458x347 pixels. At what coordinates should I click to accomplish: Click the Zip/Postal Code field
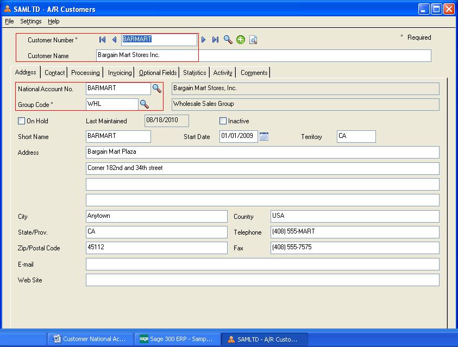(x=156, y=248)
